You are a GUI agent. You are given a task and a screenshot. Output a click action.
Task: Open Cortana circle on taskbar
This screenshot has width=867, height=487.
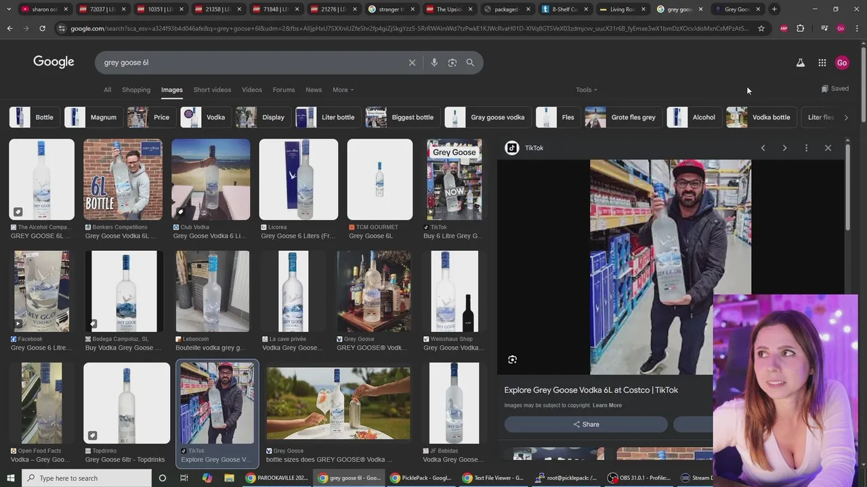(x=162, y=478)
